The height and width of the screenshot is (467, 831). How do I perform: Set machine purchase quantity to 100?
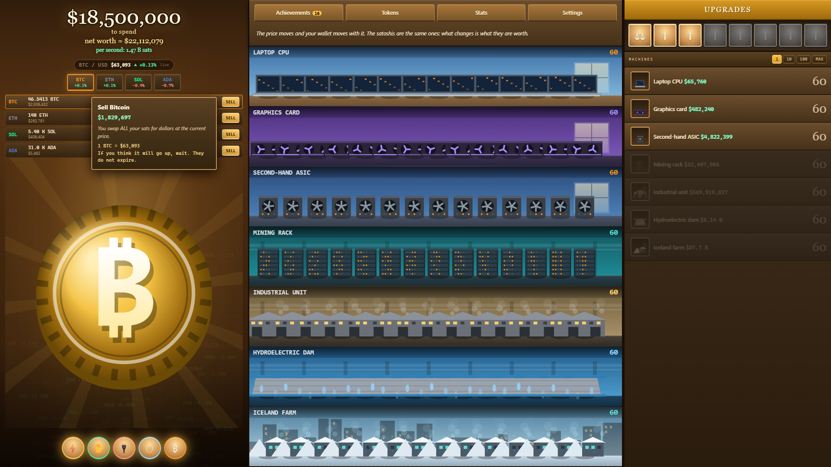click(804, 59)
